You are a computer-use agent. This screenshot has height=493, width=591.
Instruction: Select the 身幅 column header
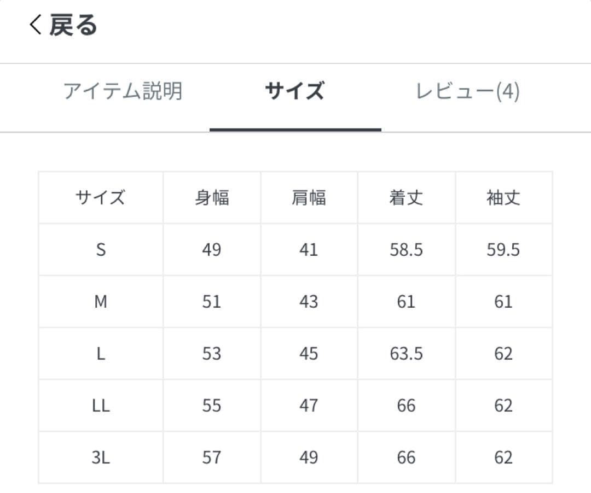point(212,197)
